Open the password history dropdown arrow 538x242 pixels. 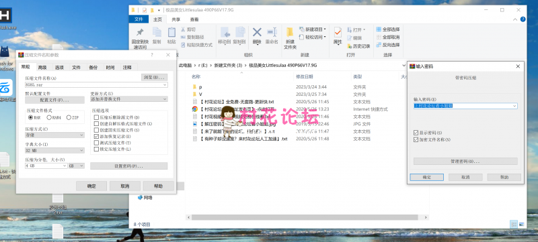(514, 106)
